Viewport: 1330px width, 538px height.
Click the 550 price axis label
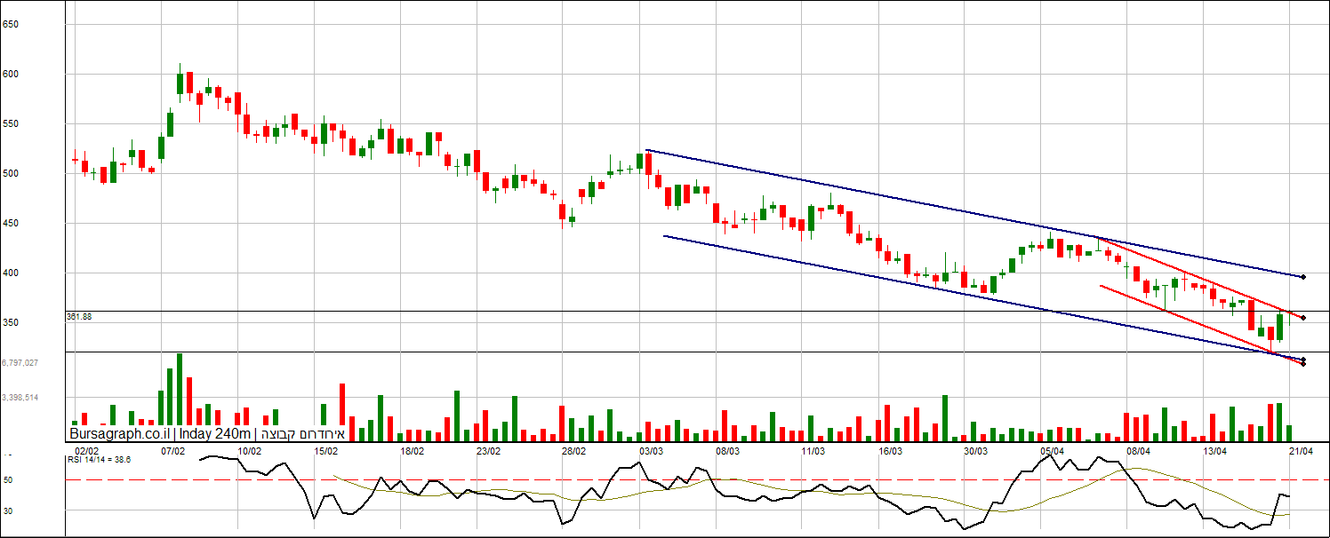point(10,124)
